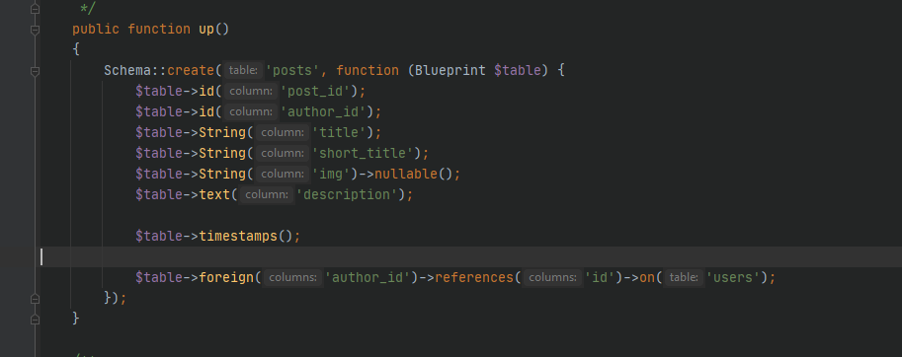Click the references method name
The image size is (902, 357).
click(x=474, y=278)
